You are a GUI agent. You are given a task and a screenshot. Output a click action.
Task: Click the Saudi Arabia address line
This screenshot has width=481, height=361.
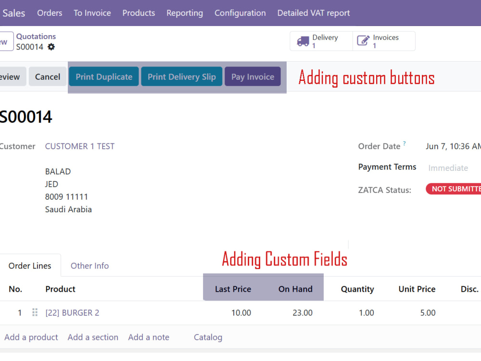pyautogui.click(x=68, y=209)
